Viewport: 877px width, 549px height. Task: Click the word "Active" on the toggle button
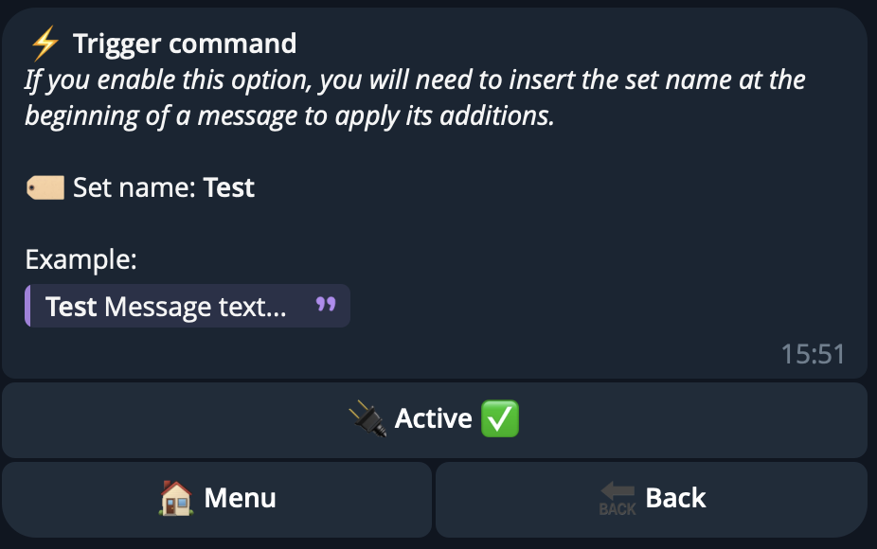[434, 418]
